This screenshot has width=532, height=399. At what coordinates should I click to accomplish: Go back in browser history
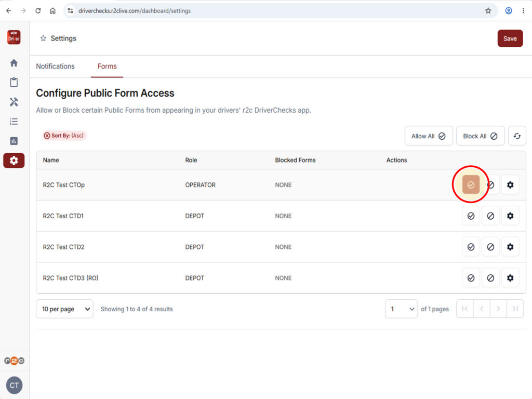pyautogui.click(x=9, y=11)
